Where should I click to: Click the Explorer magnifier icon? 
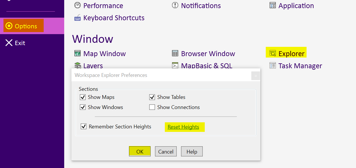pyautogui.click(x=272, y=53)
